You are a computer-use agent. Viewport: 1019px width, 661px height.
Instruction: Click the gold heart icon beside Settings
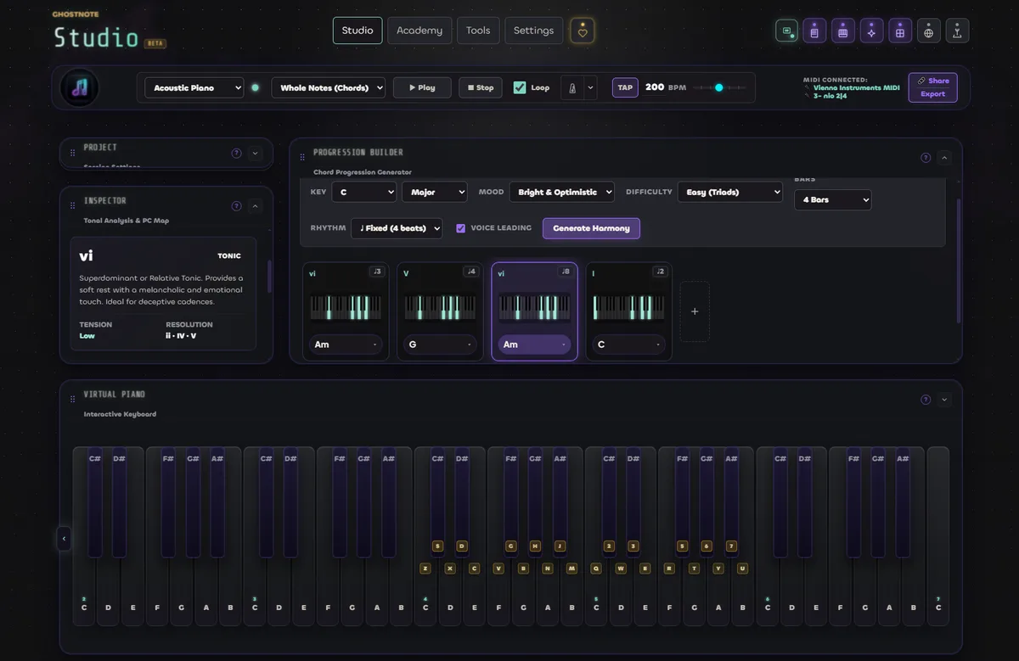coord(583,31)
